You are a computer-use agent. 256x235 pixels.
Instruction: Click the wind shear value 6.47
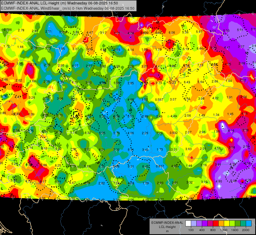[72, 183]
